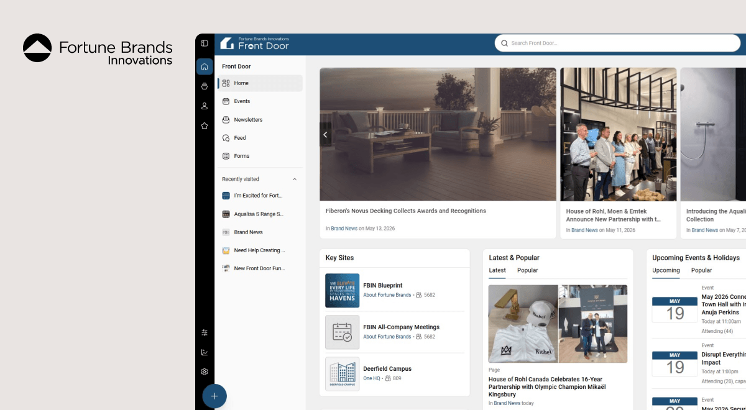Toggle the sidebar panel icon
This screenshot has height=410, width=746.
click(205, 43)
